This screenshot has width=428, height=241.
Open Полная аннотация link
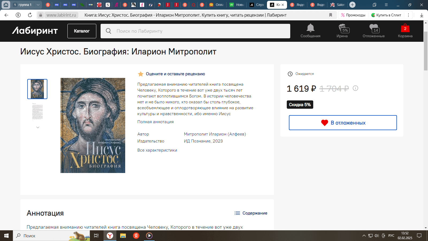point(155,122)
